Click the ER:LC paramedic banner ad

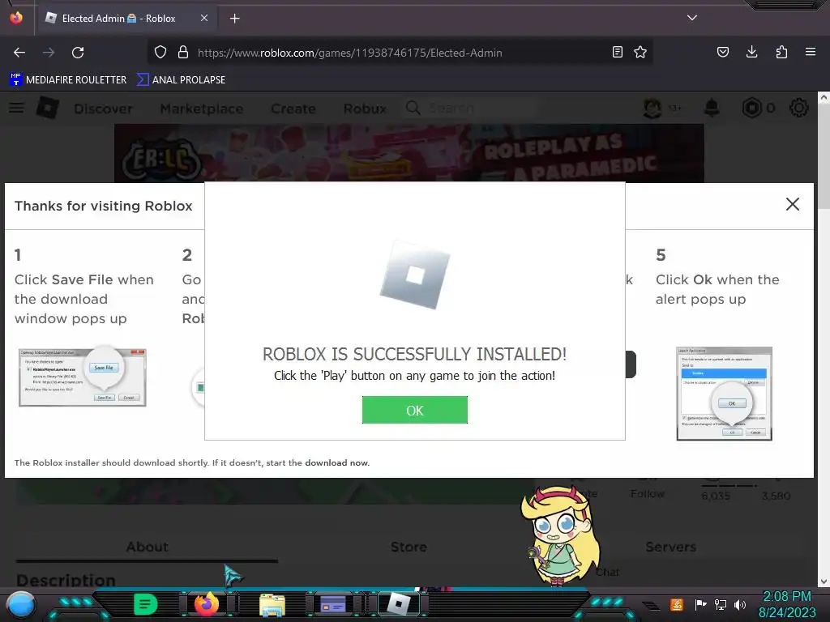pyautogui.click(x=409, y=153)
